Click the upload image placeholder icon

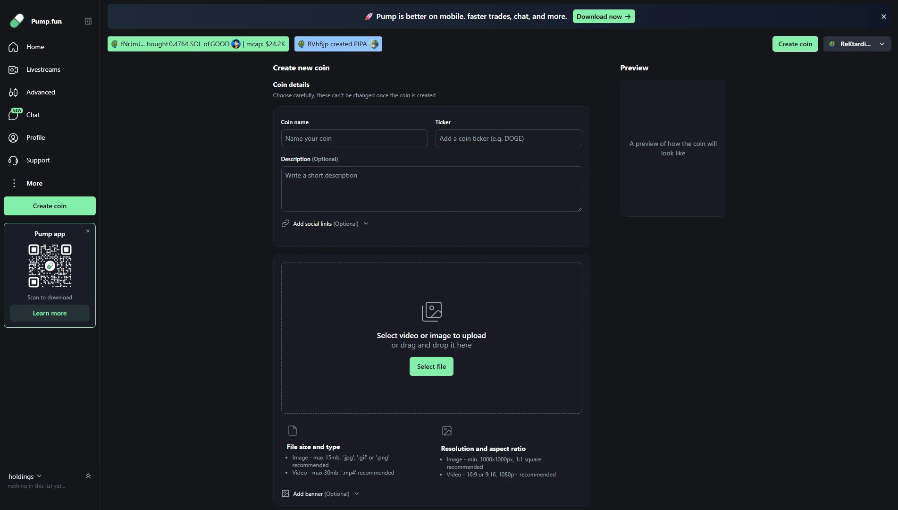[431, 312]
